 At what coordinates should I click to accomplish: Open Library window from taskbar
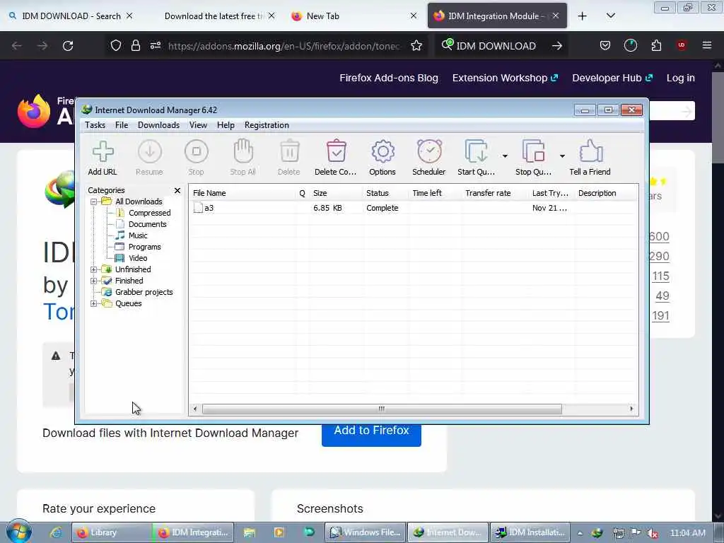coord(111,532)
